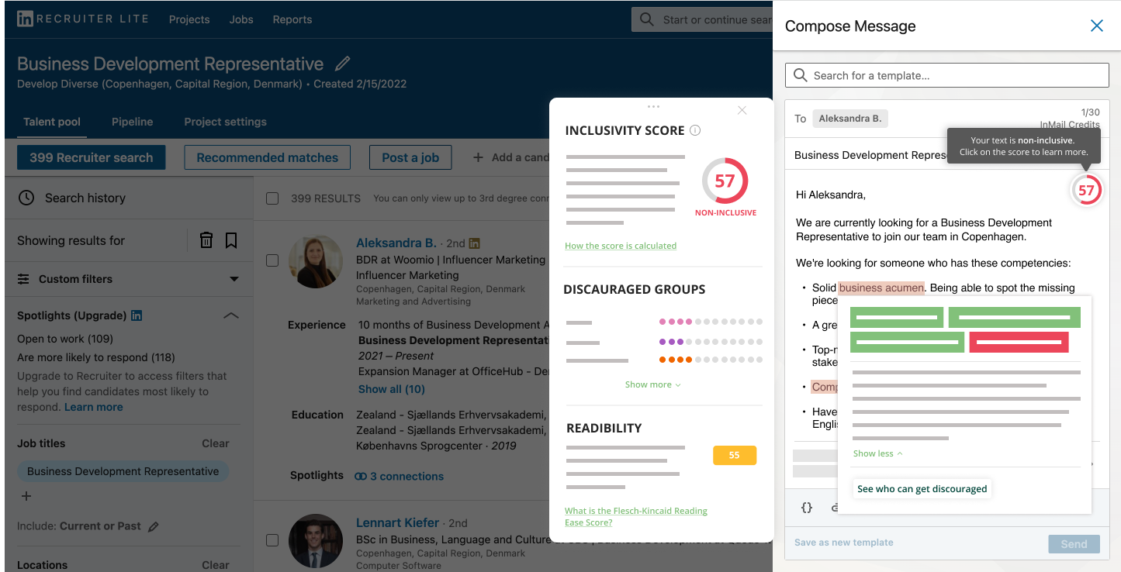The image size is (1121, 572).
Task: Open Lennart Kiefer's profile name link
Action: pyautogui.click(x=398, y=522)
